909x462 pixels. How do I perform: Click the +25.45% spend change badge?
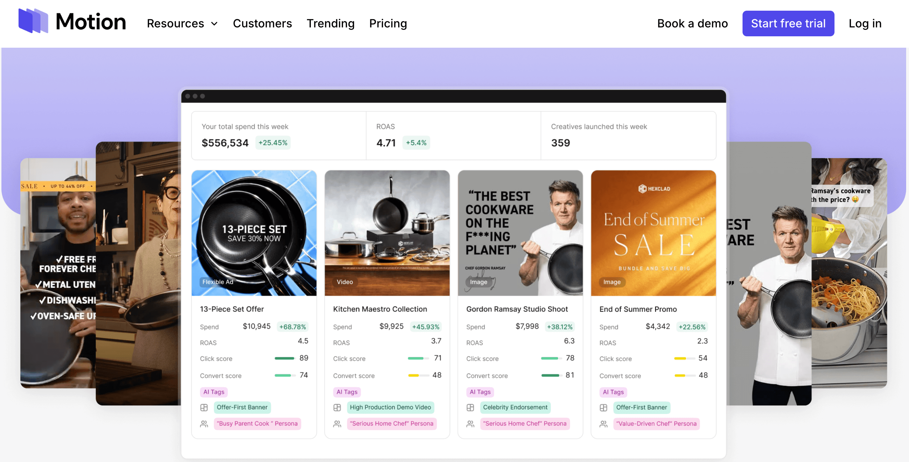pyautogui.click(x=273, y=143)
